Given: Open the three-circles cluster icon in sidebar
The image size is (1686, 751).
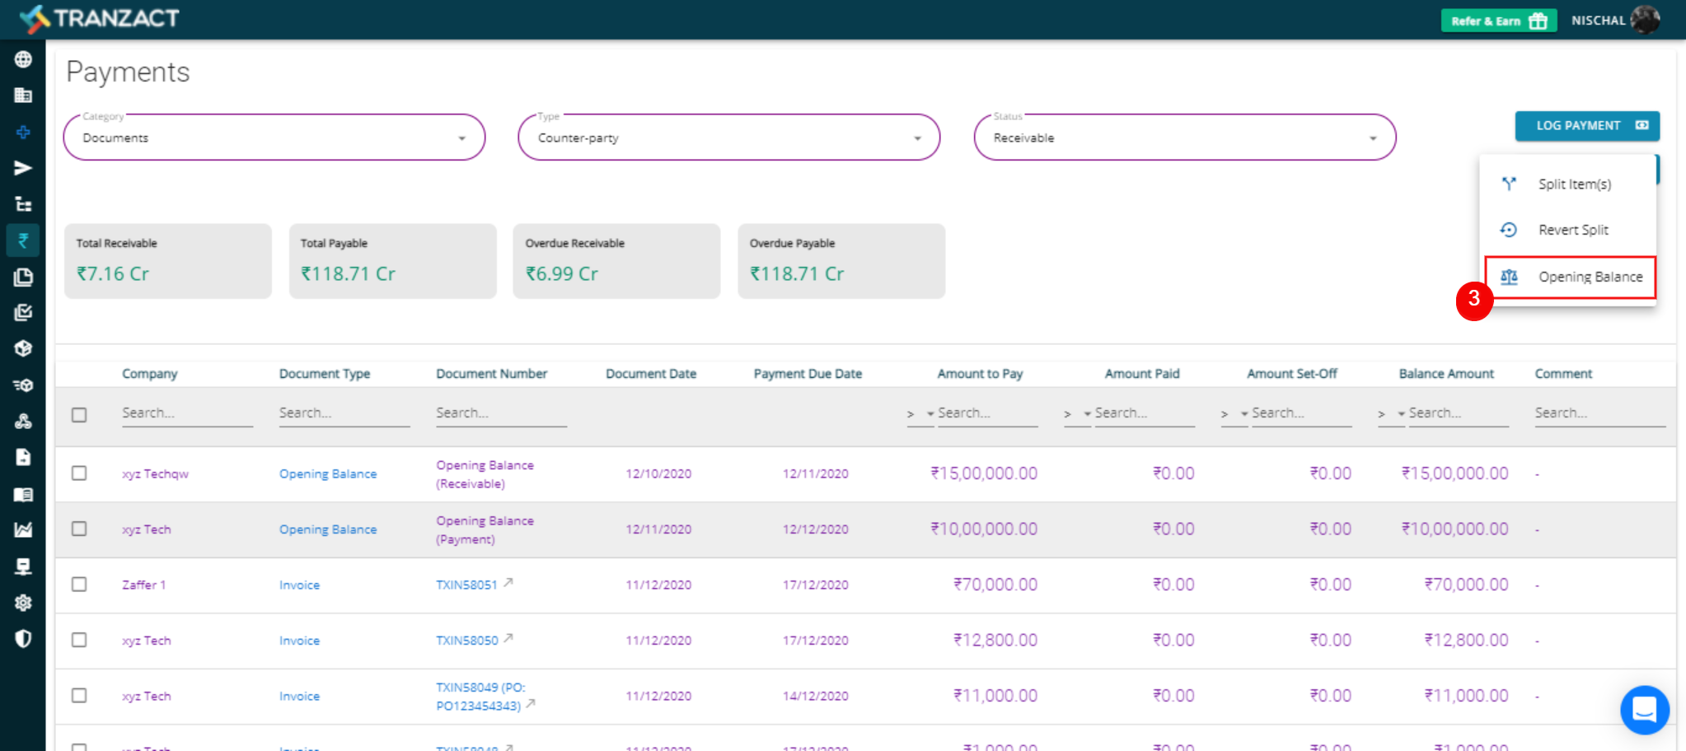Looking at the screenshot, I should click(x=23, y=421).
